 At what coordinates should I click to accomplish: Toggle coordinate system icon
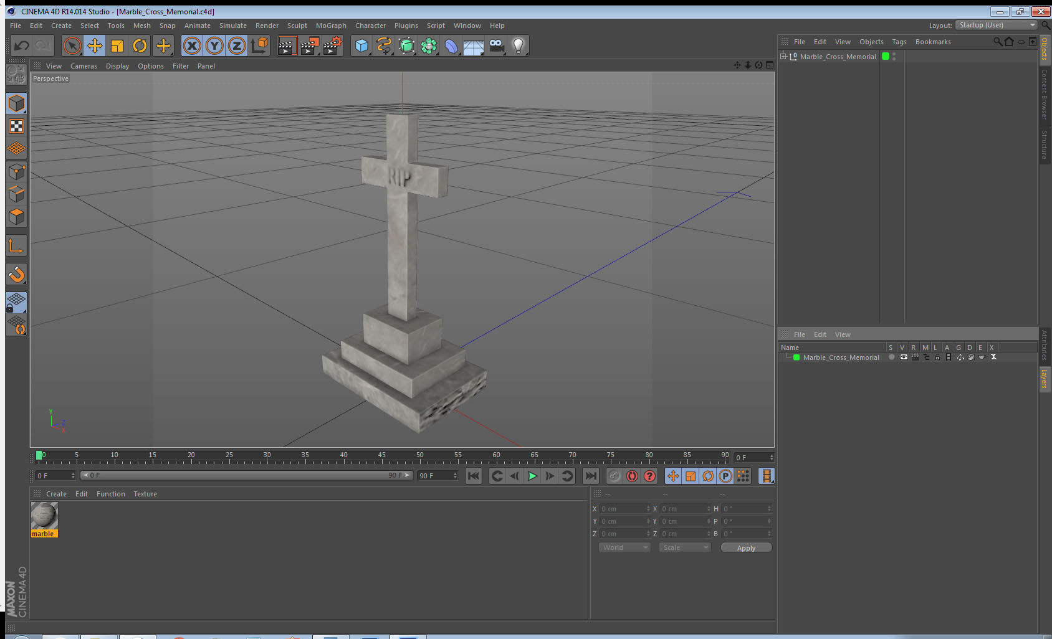click(259, 45)
